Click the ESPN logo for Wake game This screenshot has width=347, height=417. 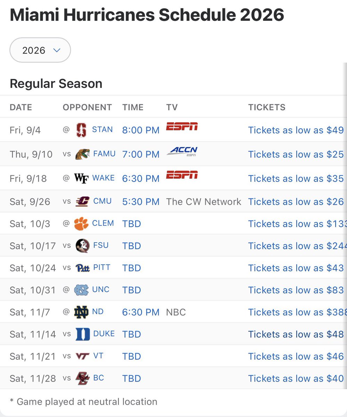pos(182,175)
